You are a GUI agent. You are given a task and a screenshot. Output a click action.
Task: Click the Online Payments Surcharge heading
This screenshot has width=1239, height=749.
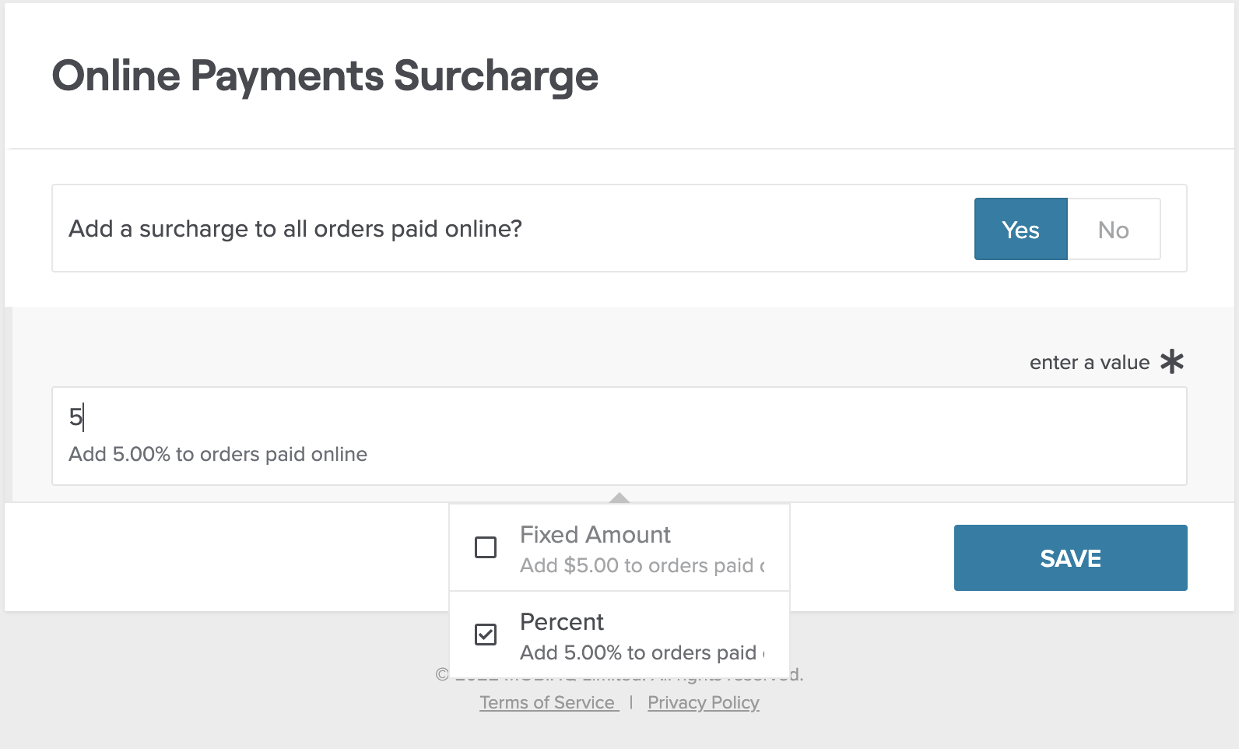[x=325, y=76]
